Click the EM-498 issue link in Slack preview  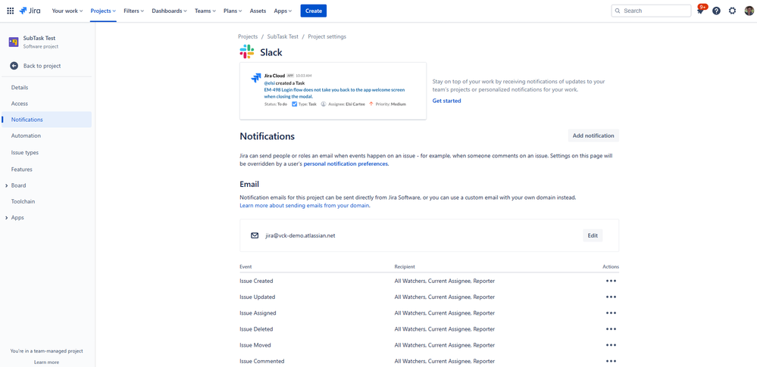[x=334, y=93]
